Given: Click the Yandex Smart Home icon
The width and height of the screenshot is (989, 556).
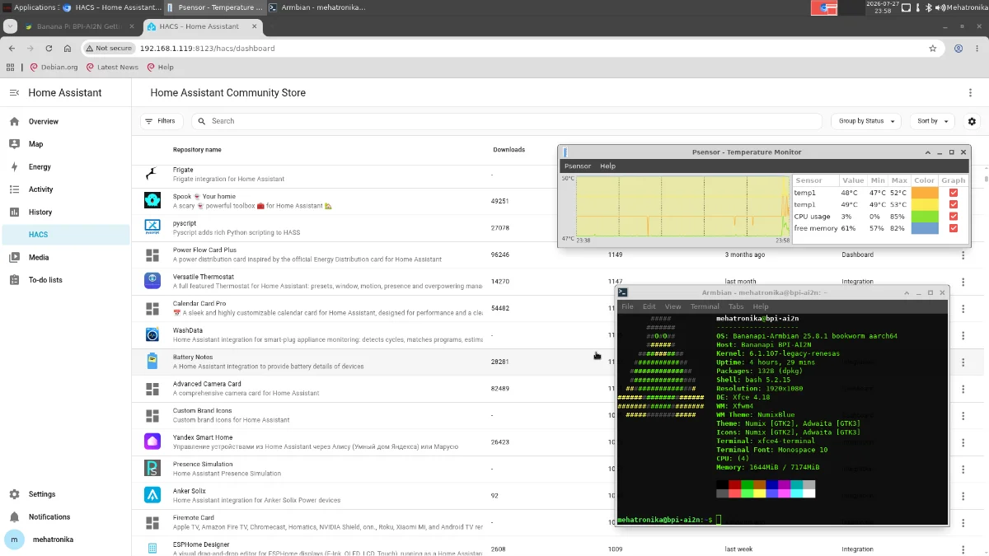Looking at the screenshot, I should click(x=152, y=442).
